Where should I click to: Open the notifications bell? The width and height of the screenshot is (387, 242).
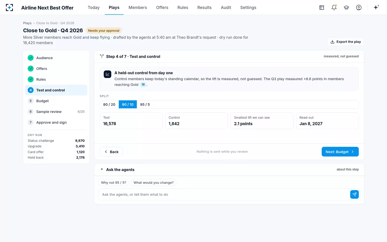point(334,8)
